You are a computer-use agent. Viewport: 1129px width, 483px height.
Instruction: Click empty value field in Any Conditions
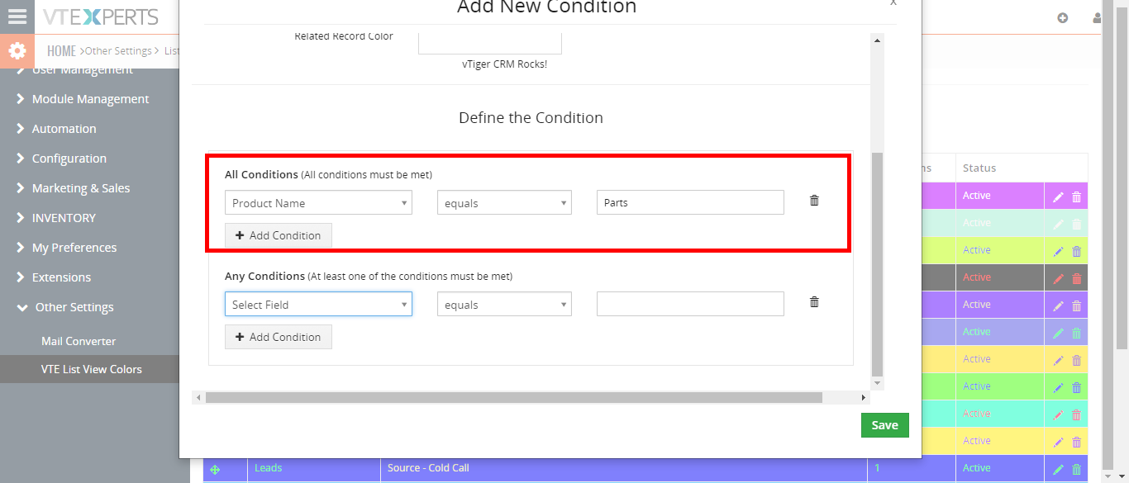coord(690,304)
